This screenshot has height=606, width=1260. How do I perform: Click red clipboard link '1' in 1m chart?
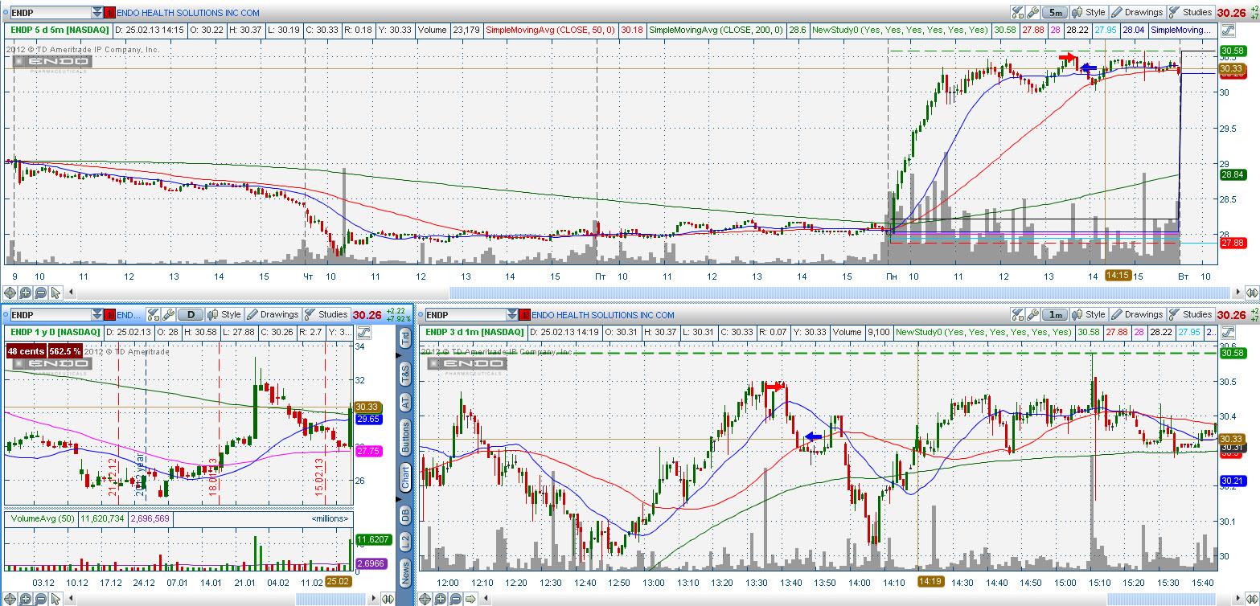tap(525, 315)
